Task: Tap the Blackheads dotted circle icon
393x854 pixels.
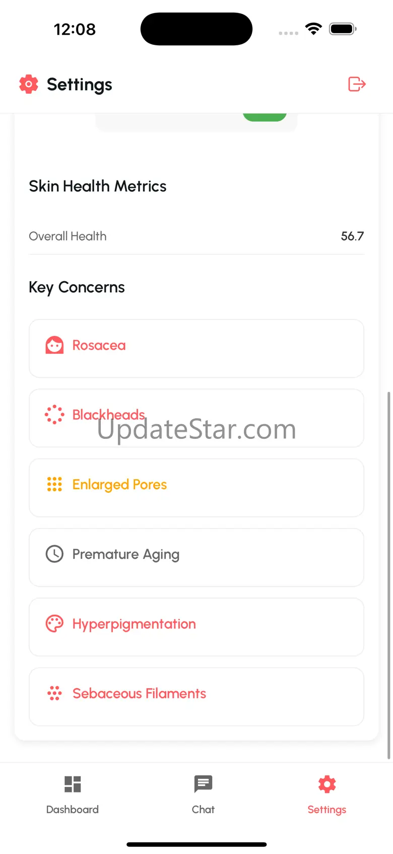Action: pyautogui.click(x=54, y=415)
